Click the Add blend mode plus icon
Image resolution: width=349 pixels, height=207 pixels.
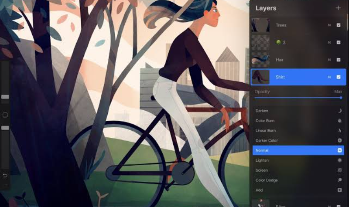coord(339,190)
